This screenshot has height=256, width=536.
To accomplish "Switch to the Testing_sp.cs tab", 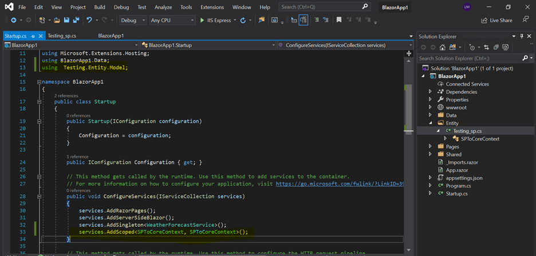I will pyautogui.click(x=62, y=35).
